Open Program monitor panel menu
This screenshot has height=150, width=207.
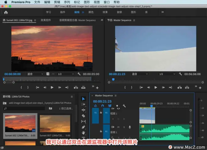(x=134, y=20)
